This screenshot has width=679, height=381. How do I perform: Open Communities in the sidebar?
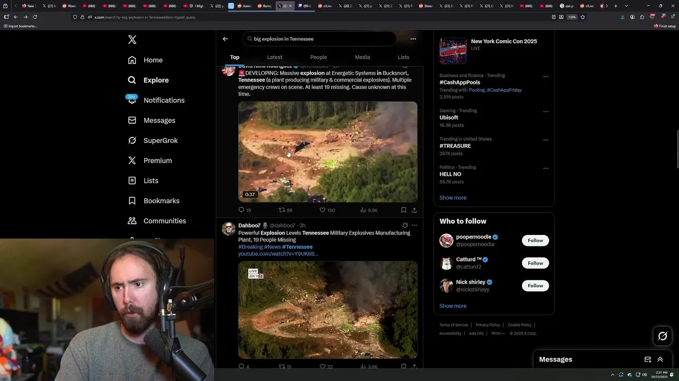point(157,221)
